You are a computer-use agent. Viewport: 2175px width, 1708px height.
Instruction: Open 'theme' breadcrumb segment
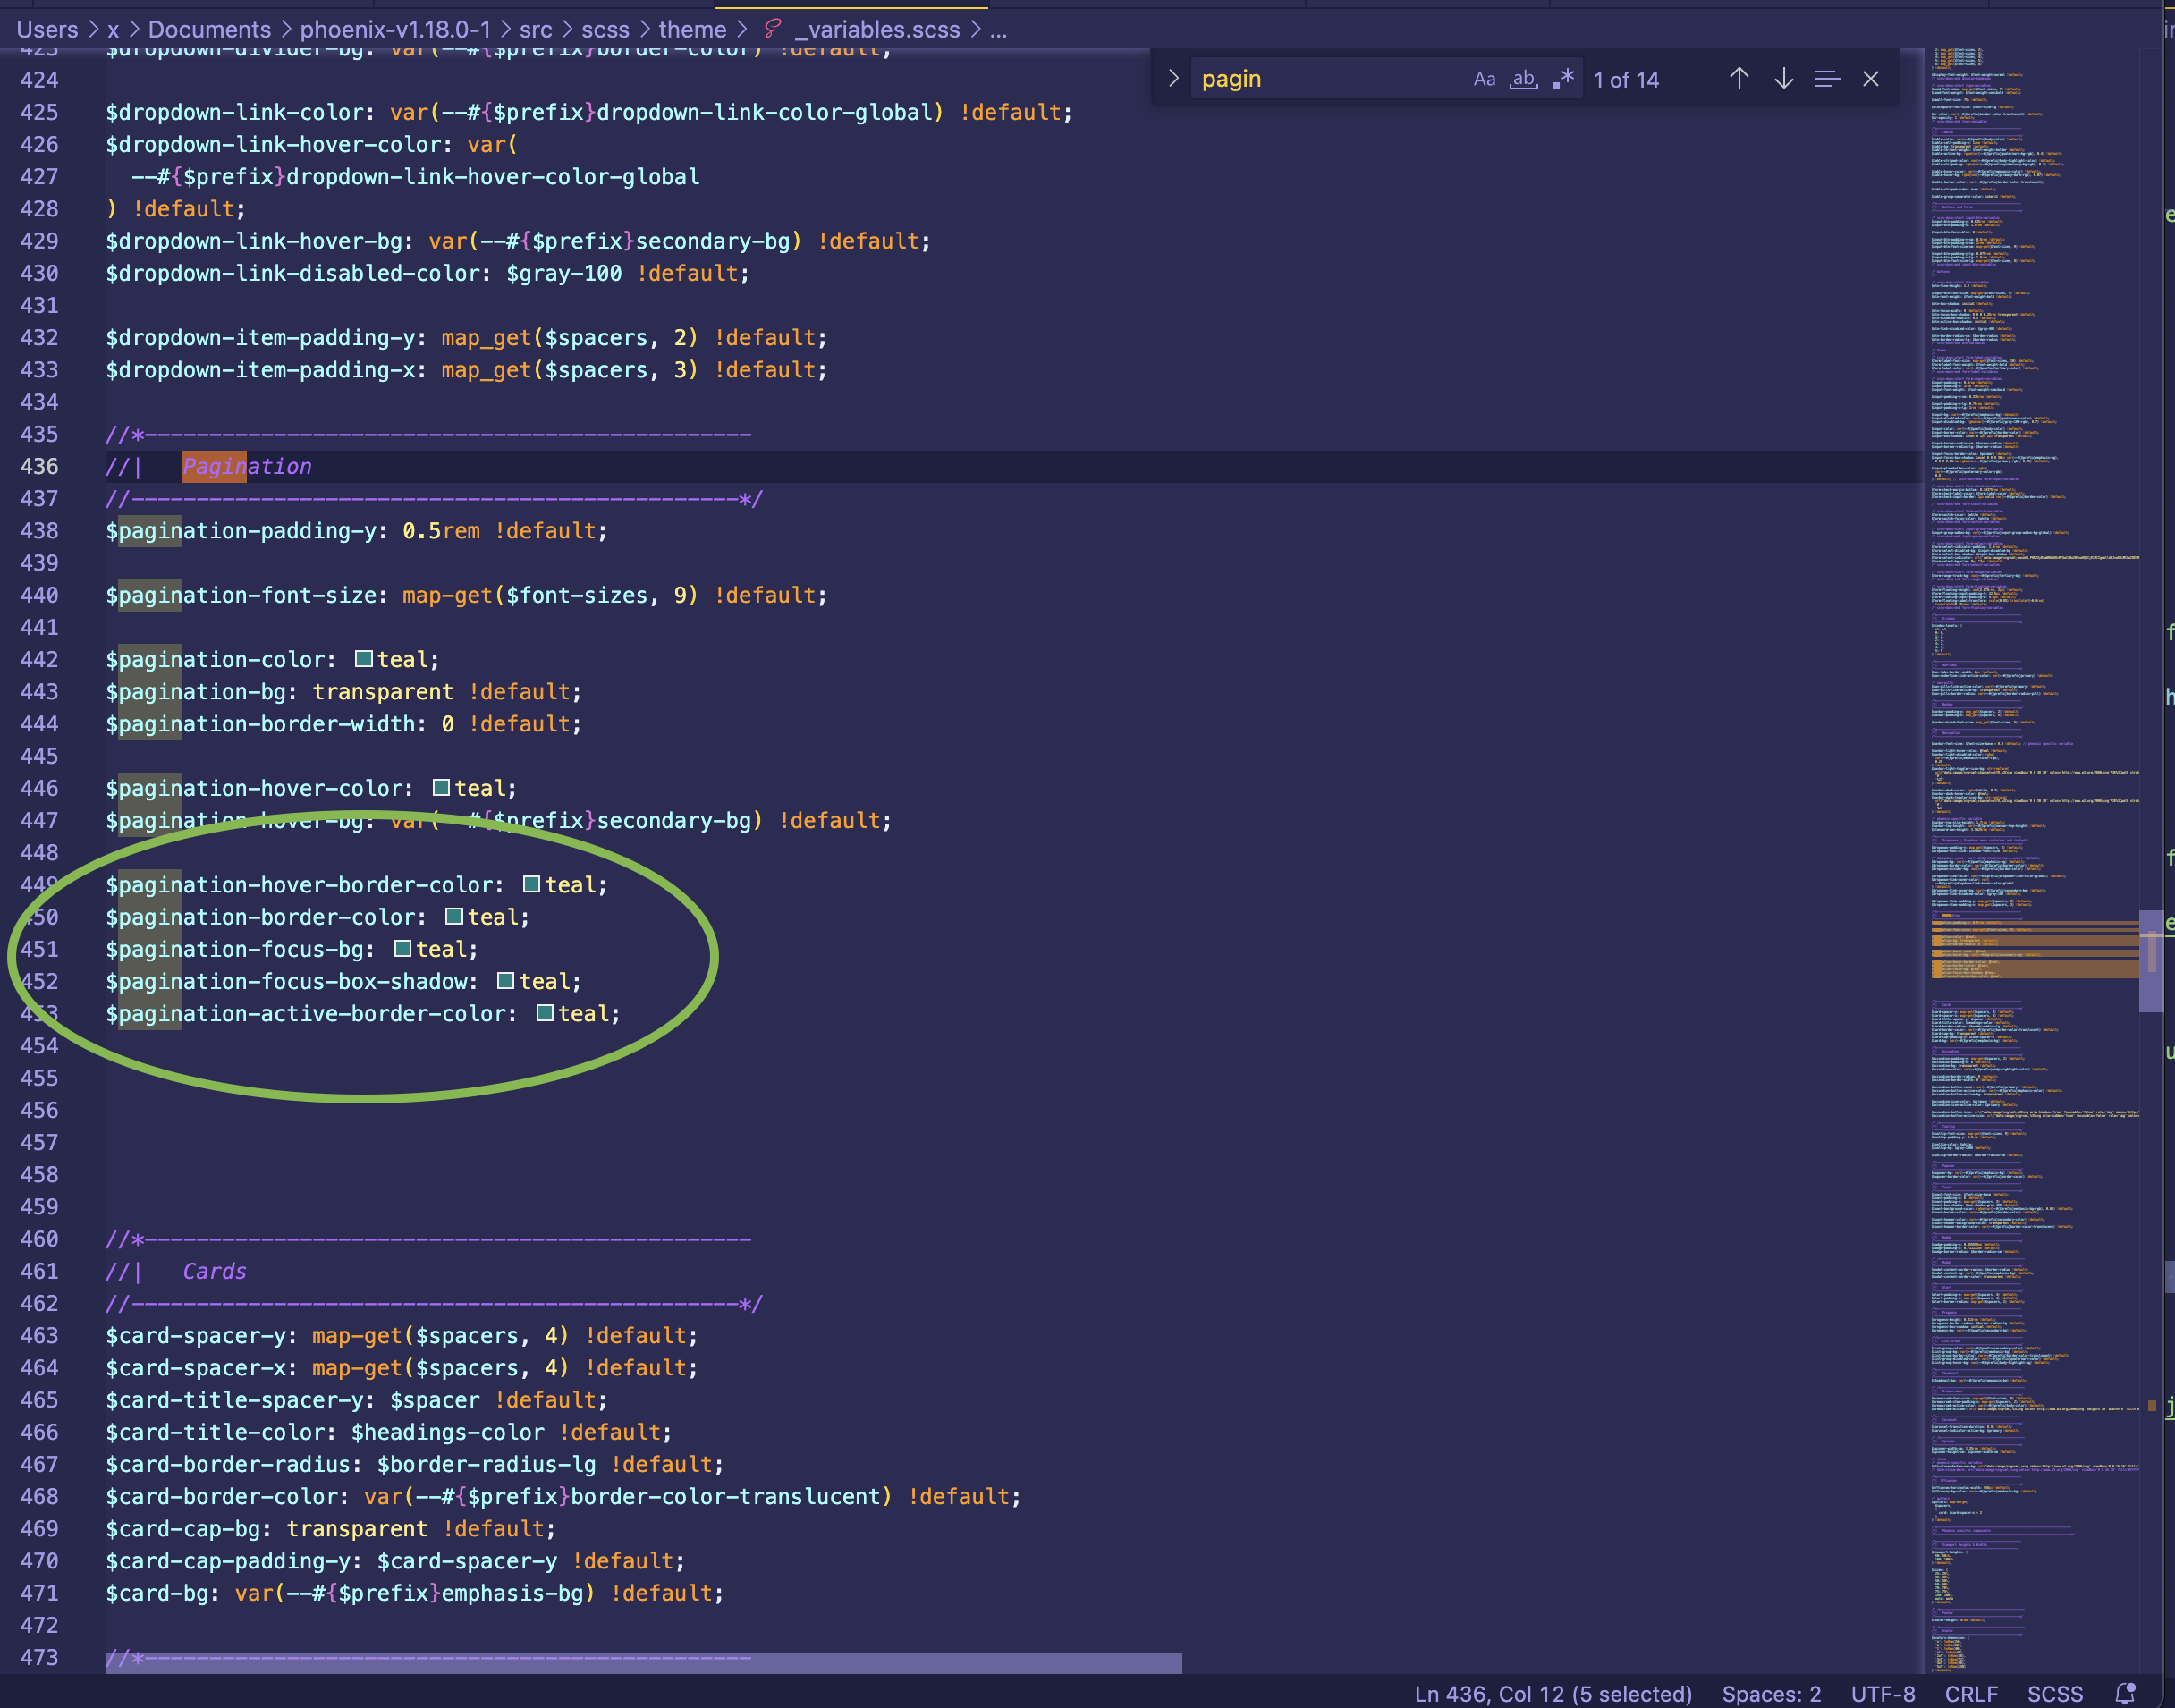(692, 30)
